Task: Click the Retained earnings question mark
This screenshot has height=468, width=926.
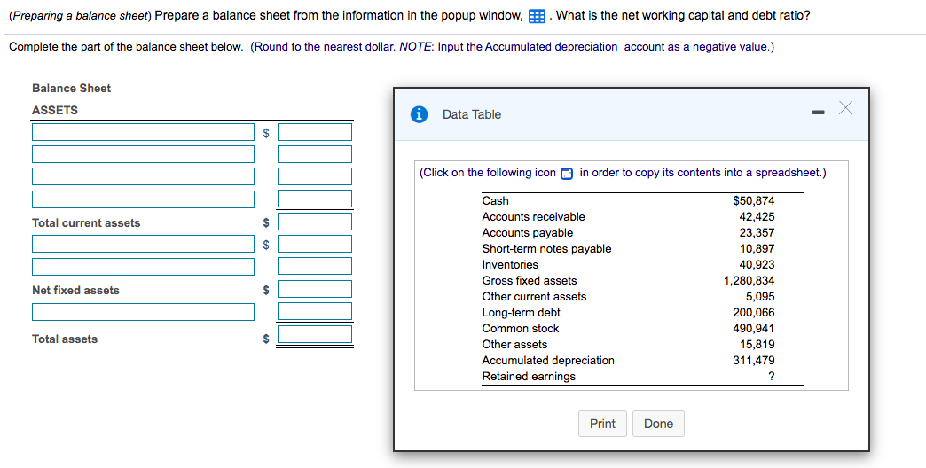Action: click(x=772, y=377)
